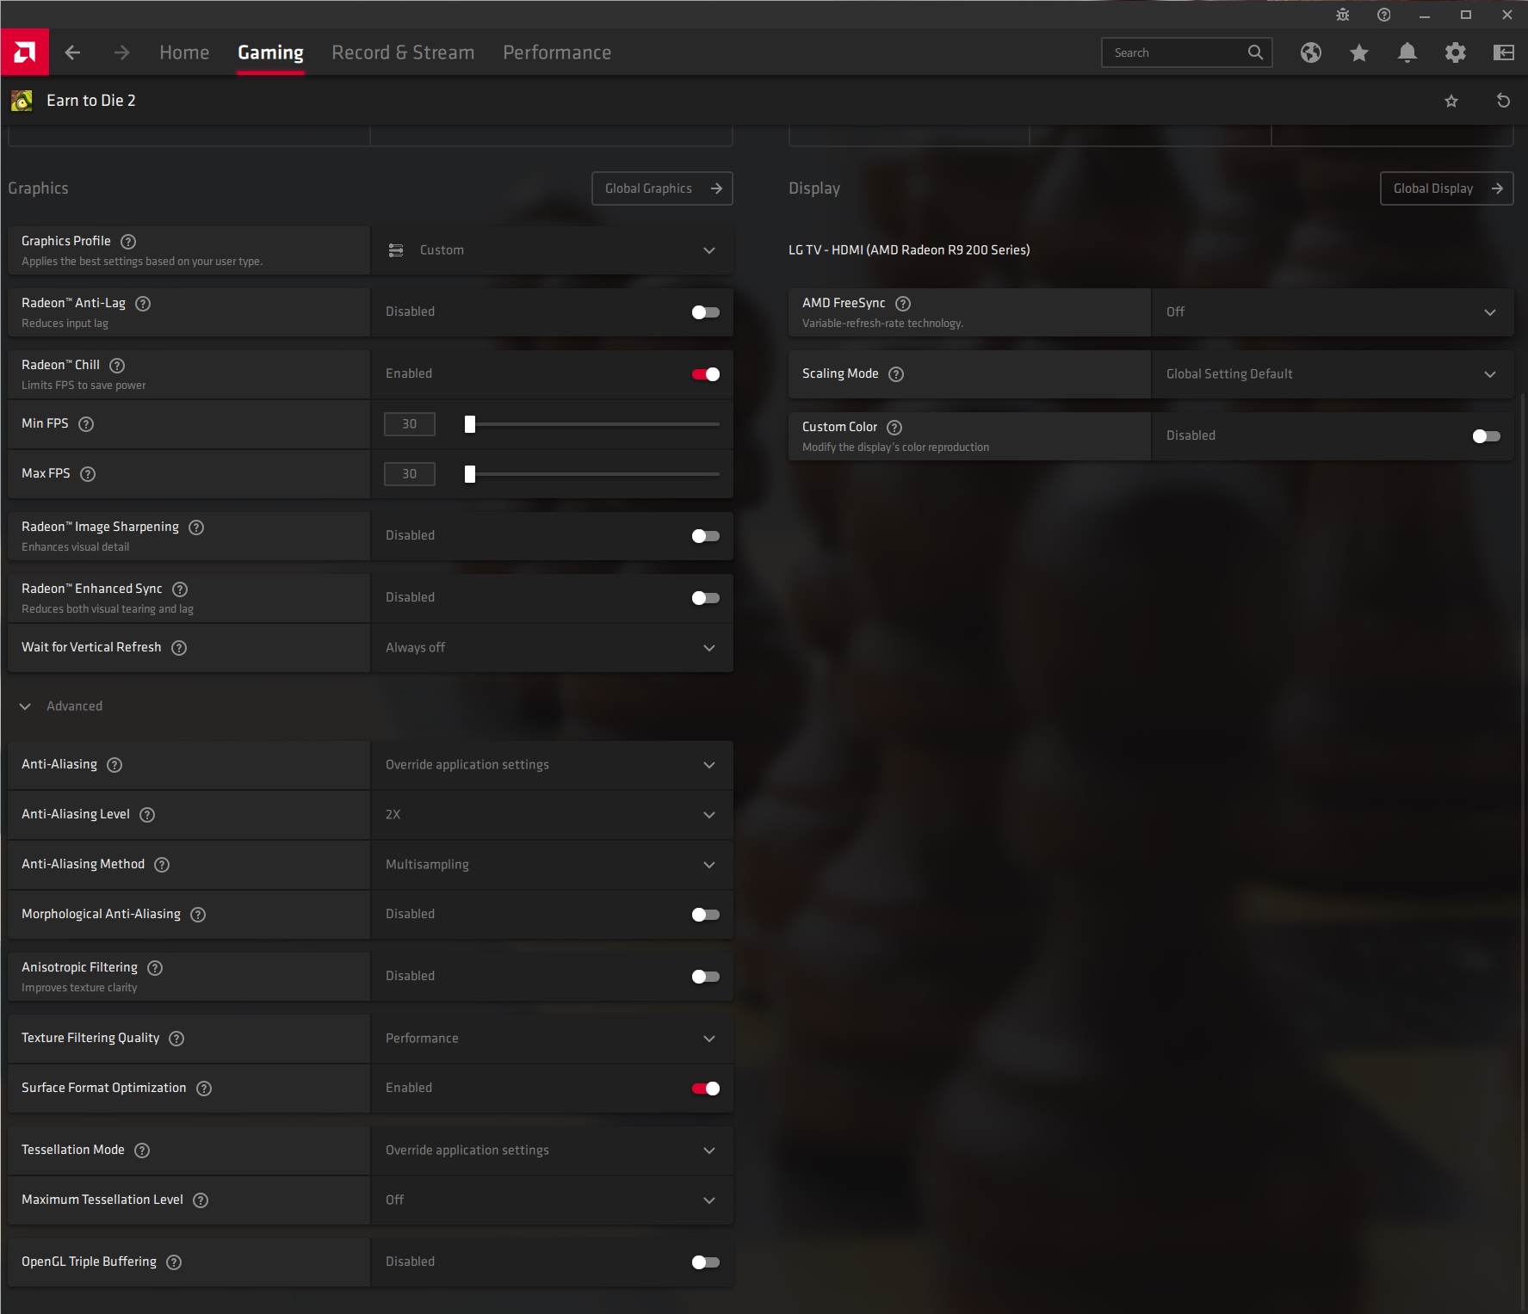Maximize the Radeon Software window
The width and height of the screenshot is (1528, 1314).
[1466, 15]
